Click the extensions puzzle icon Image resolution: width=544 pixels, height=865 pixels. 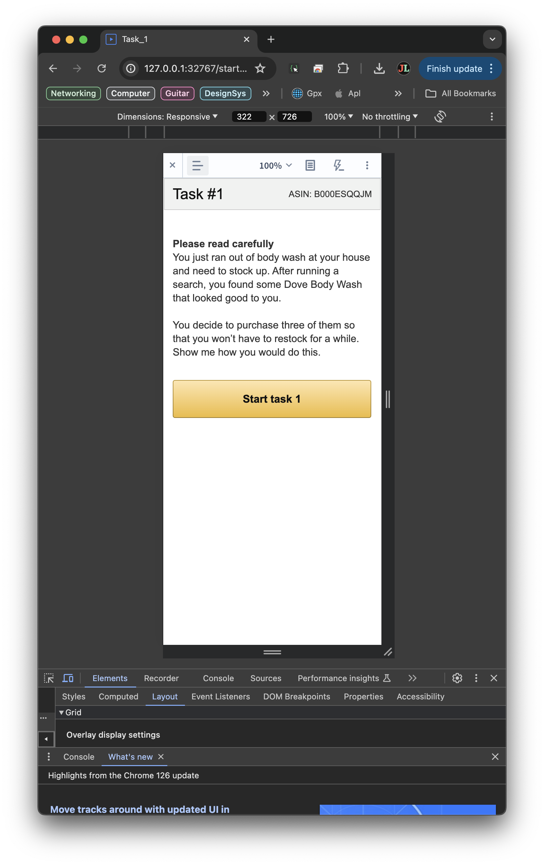343,68
